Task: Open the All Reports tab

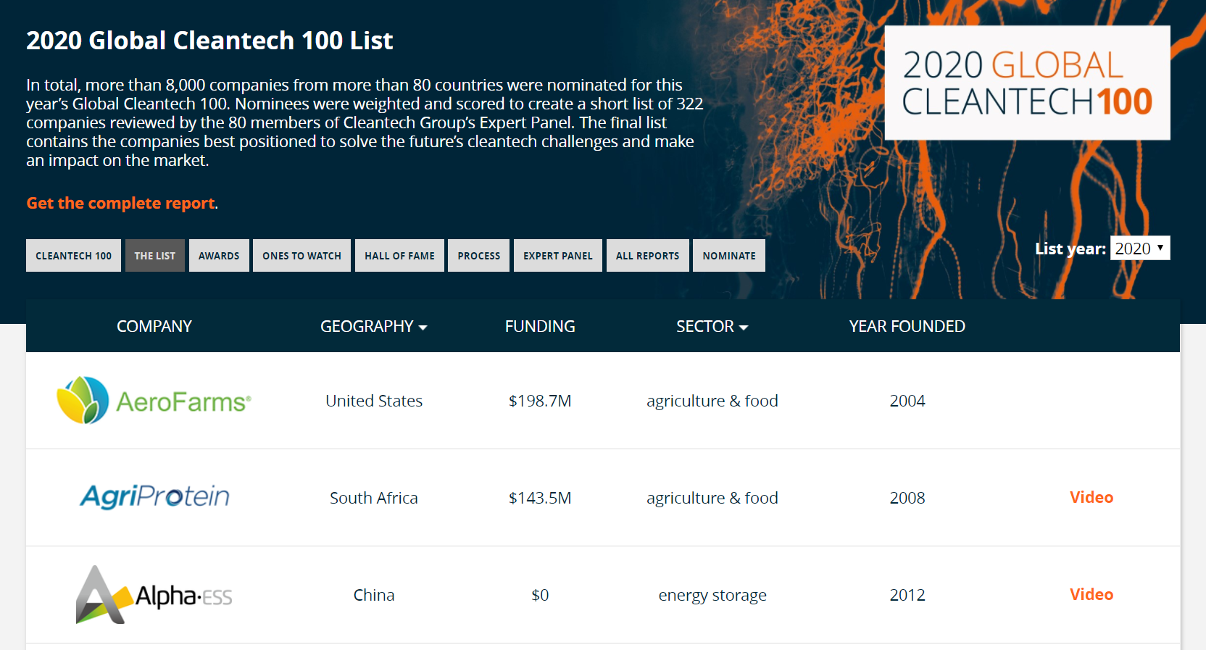Action: 647,256
